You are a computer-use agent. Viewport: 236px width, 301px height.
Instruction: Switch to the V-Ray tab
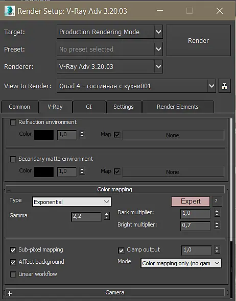55,107
